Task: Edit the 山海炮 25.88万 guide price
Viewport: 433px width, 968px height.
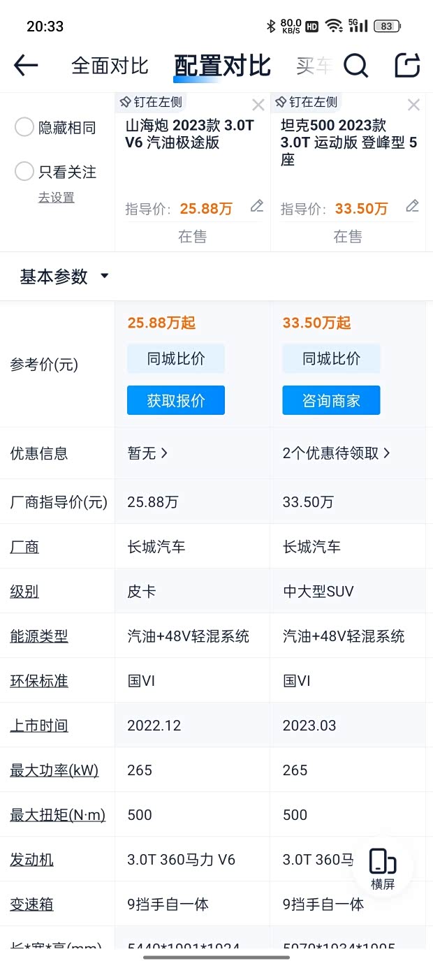Action: 257,206
